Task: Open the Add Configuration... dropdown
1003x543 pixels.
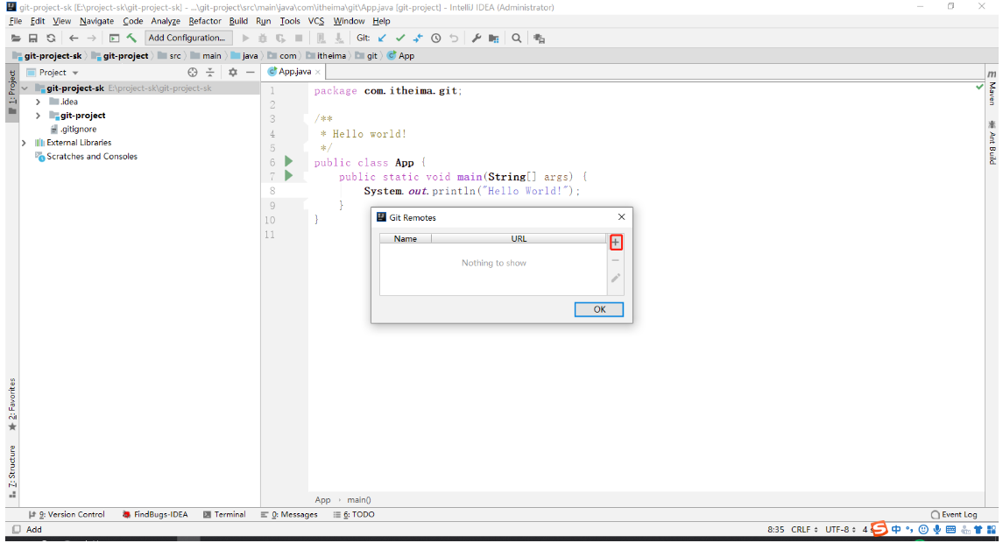Action: coord(187,39)
